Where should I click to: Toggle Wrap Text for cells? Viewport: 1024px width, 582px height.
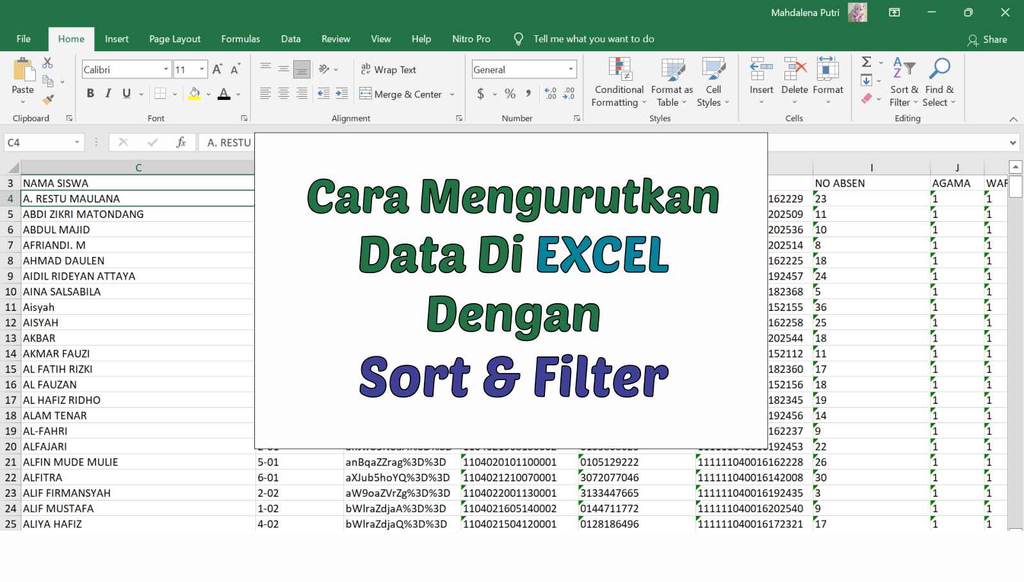[389, 69]
